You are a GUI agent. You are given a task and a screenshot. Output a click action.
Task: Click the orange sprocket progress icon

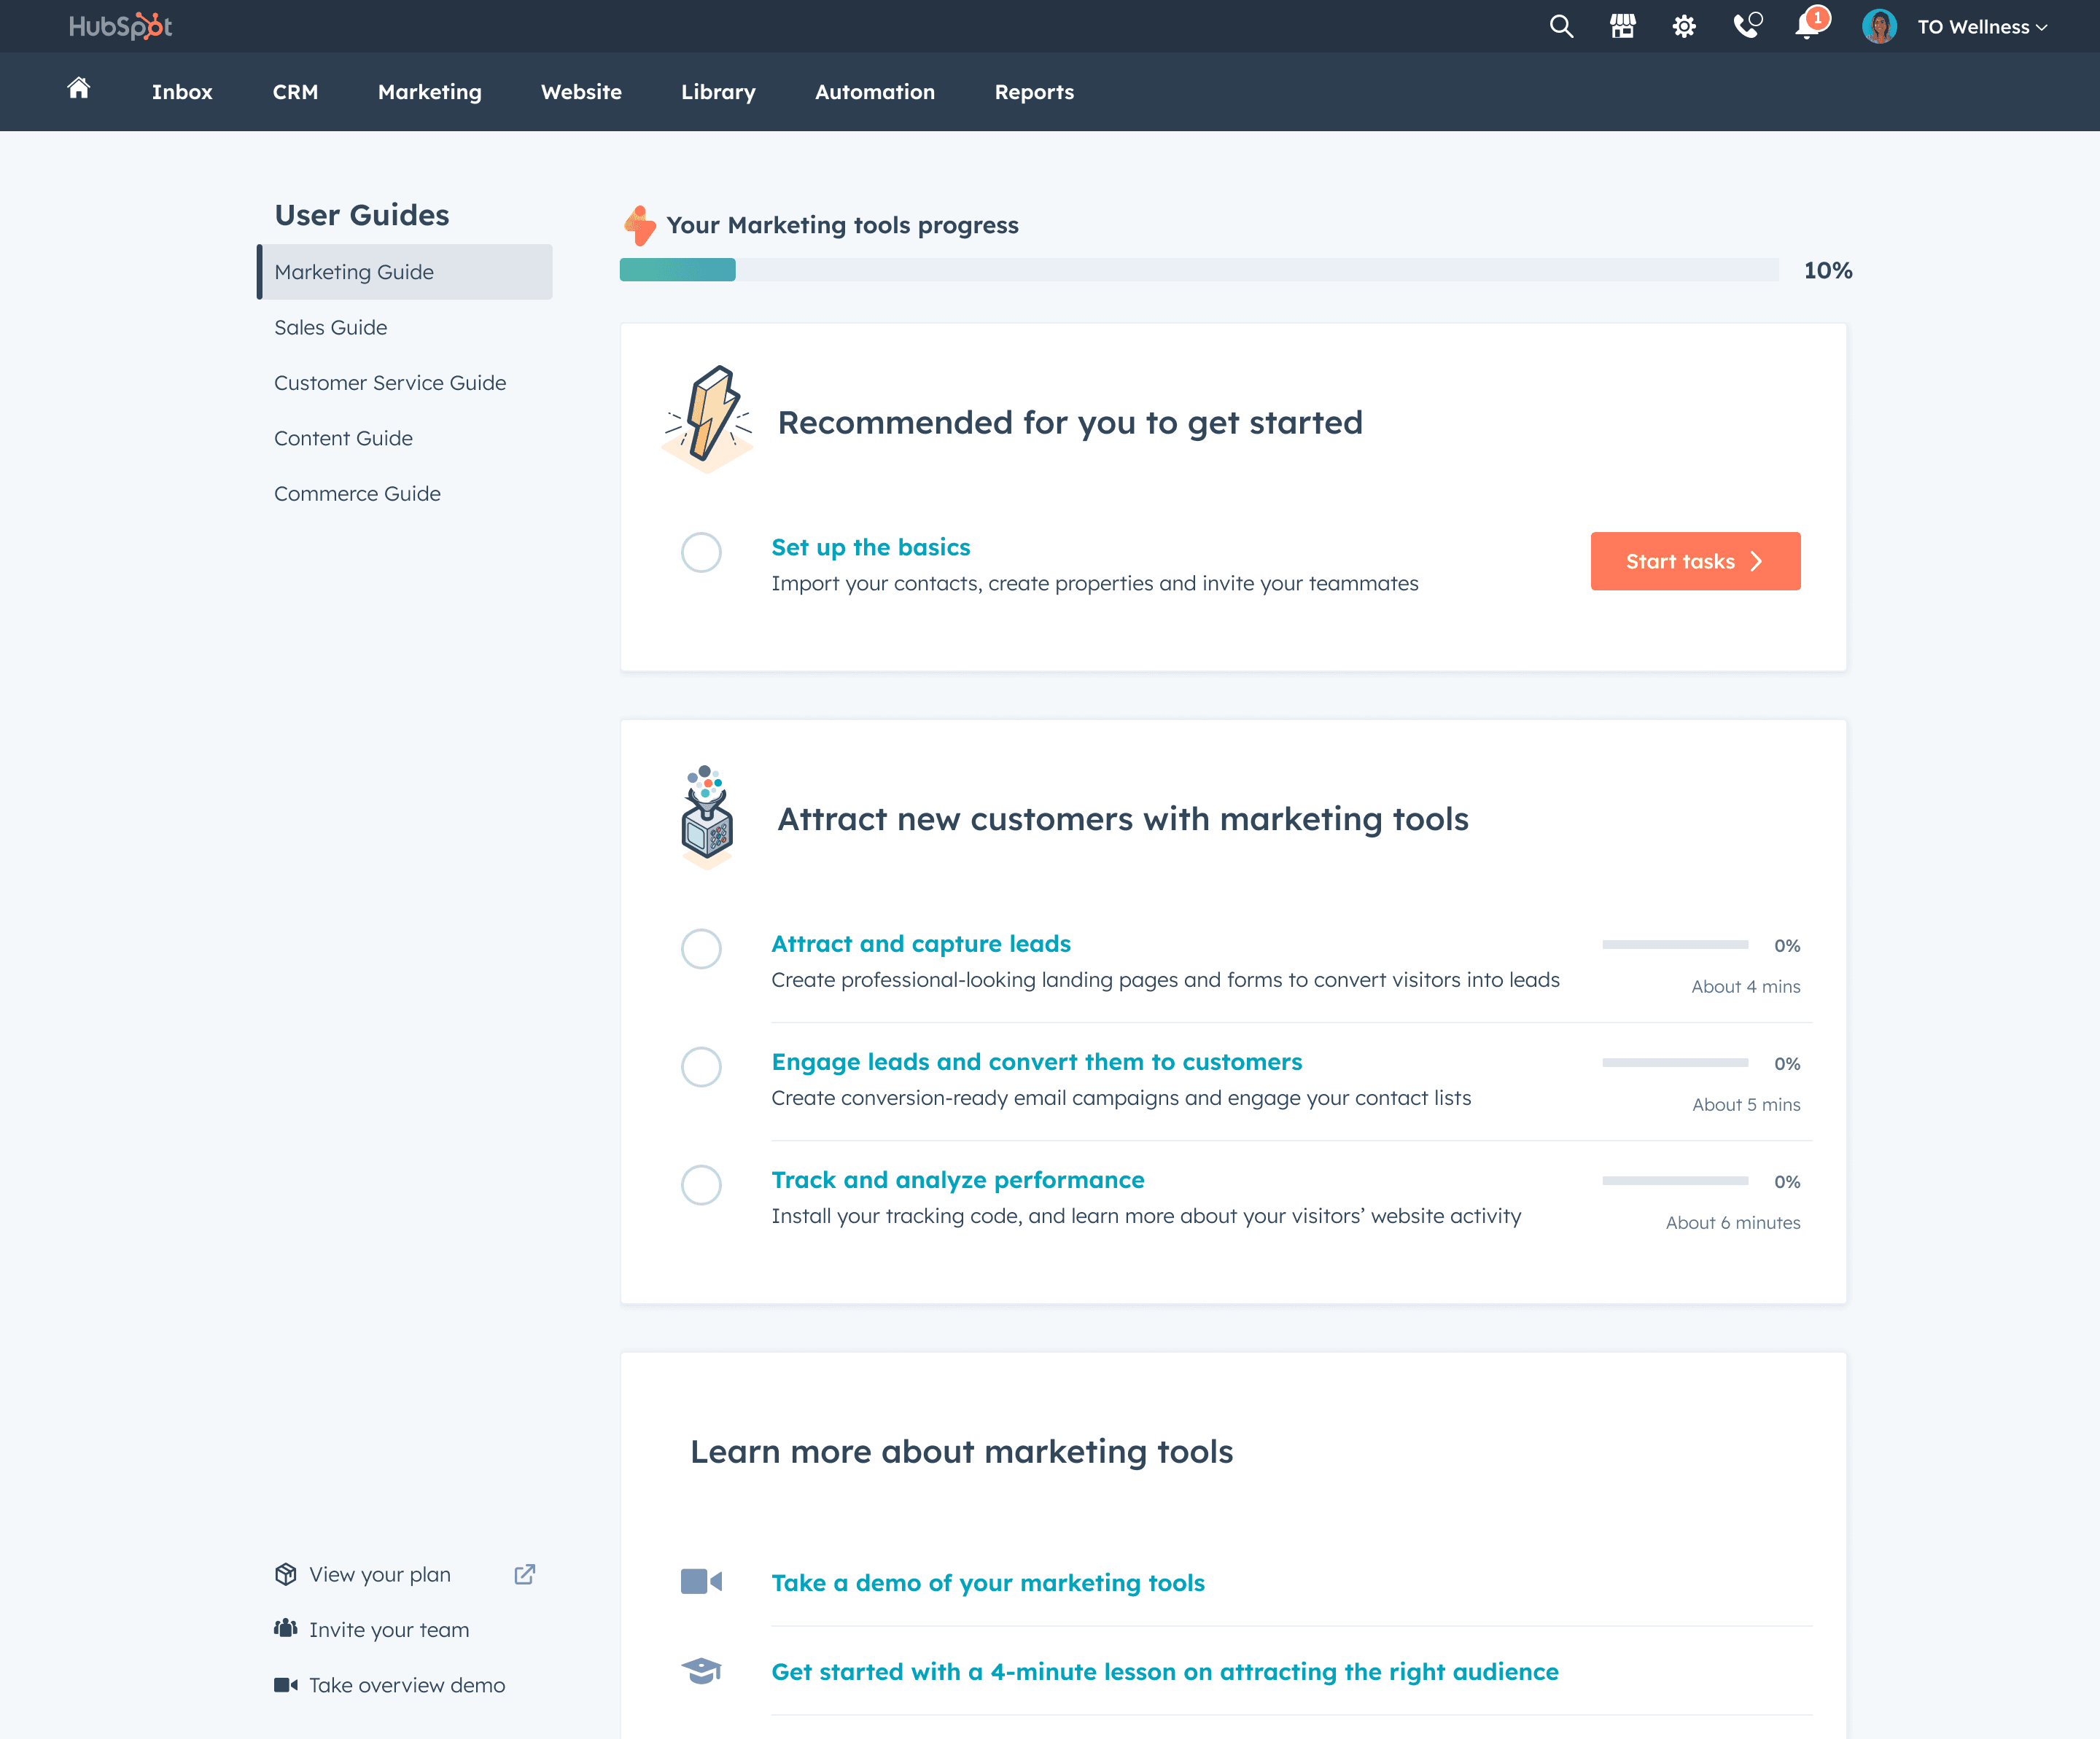(x=640, y=226)
